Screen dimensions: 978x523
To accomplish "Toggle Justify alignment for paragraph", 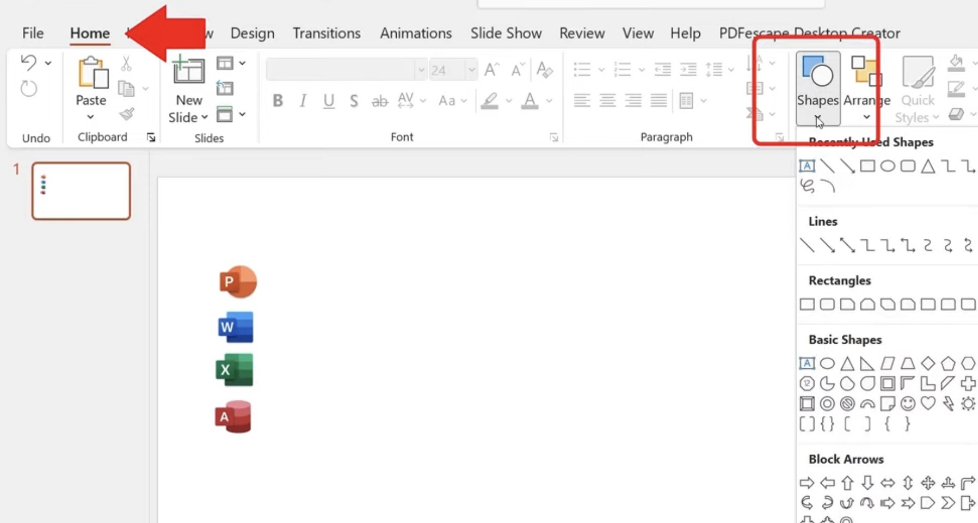I will [658, 101].
